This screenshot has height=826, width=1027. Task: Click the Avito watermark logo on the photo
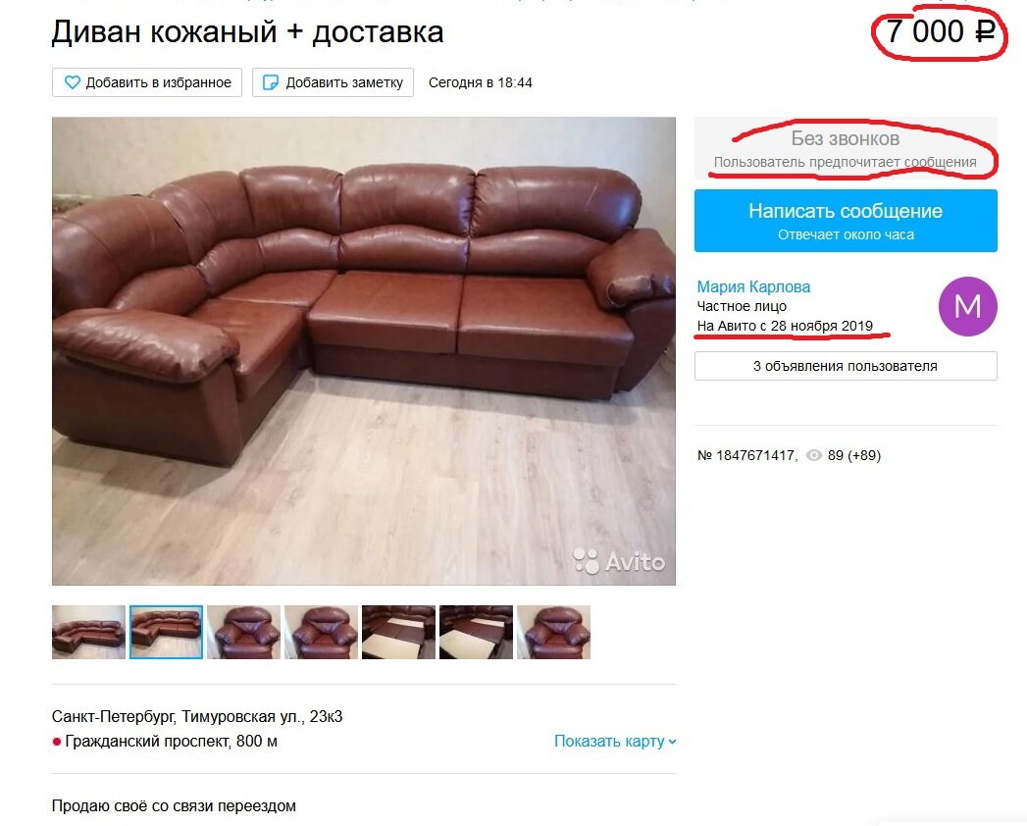[619, 561]
